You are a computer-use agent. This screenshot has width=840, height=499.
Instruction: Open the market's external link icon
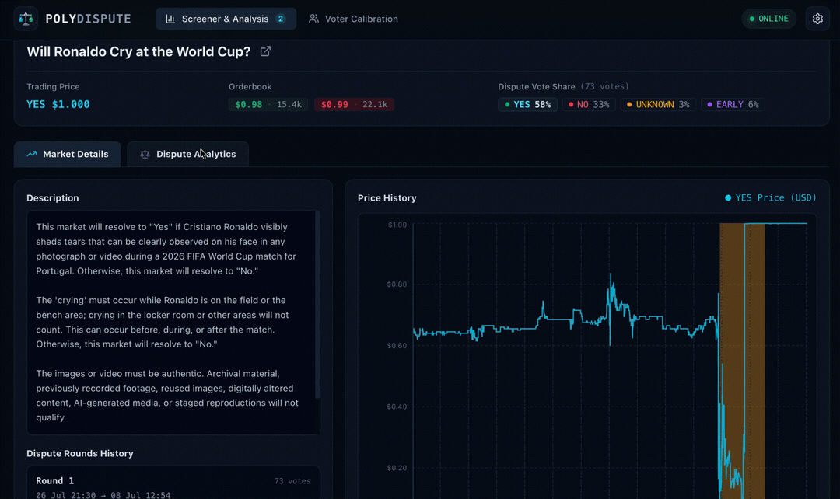[x=265, y=51]
